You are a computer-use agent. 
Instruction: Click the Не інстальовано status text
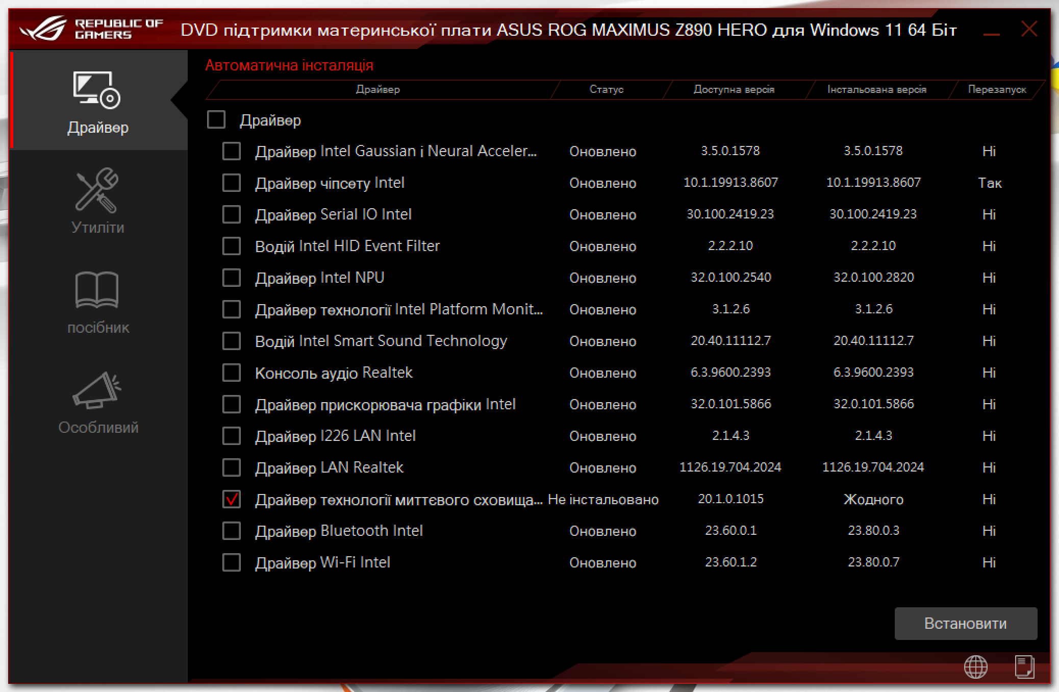[x=603, y=500]
